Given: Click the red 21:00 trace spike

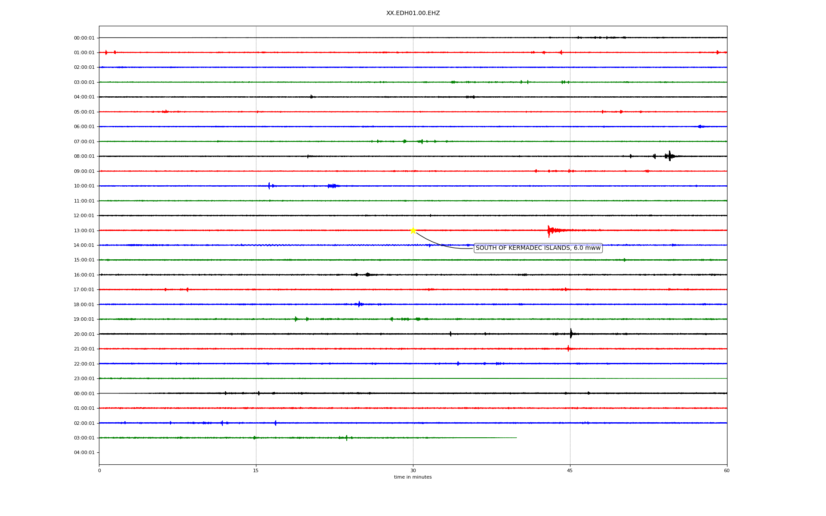Looking at the screenshot, I should point(568,349).
